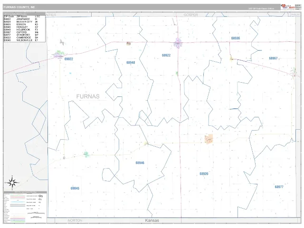Click ZIP code label 68936
The image size is (304, 228).
coord(236,38)
